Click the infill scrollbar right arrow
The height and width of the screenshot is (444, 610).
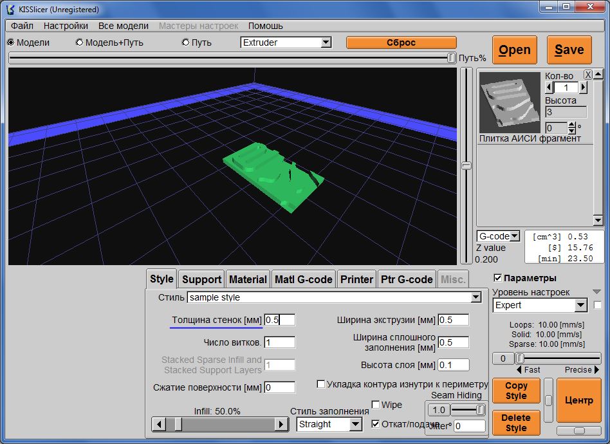point(281,424)
